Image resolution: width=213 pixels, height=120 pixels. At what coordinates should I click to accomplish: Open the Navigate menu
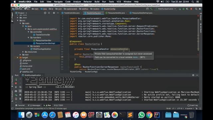pos(58,2)
